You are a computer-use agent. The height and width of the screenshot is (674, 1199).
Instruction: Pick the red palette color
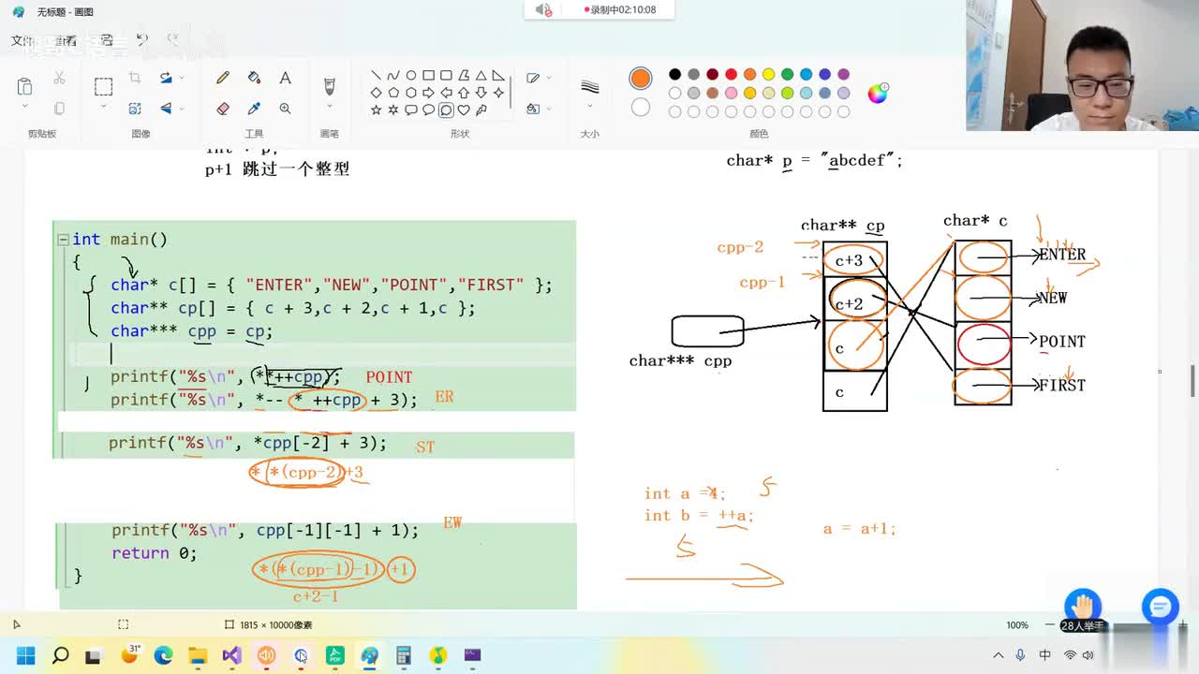click(x=731, y=75)
